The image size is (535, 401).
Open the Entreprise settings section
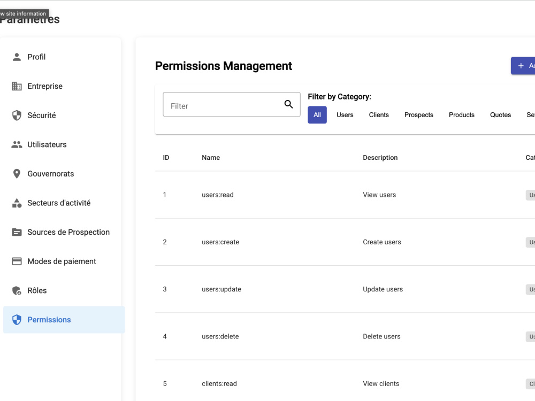(x=62, y=86)
